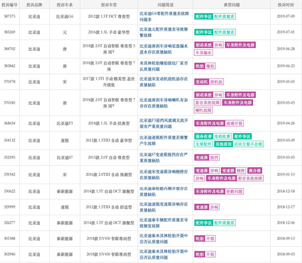The height and width of the screenshot is (263, 302).
Task: Click the 烧机油 tag in row 370578
Action: click(x=216, y=82)
